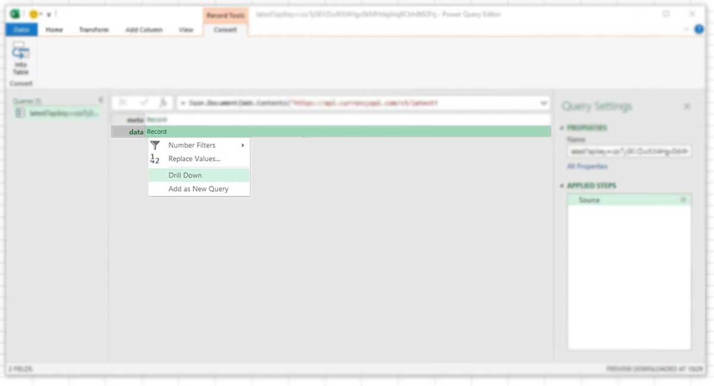
Task: Choose Drill Down from the context menu
Action: pos(184,175)
